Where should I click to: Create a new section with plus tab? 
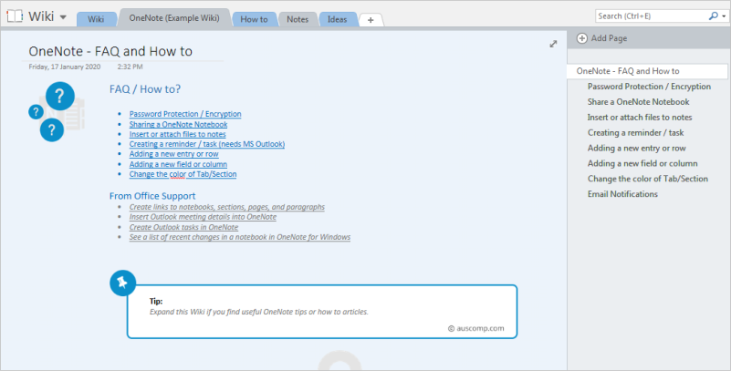[371, 20]
